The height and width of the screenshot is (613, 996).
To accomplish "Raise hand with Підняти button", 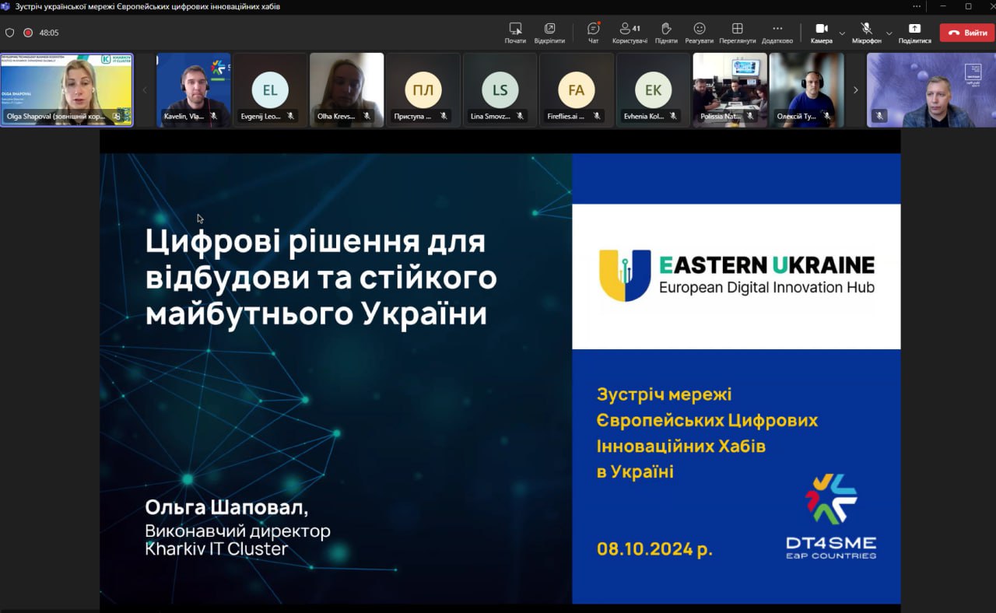I will pos(666,32).
